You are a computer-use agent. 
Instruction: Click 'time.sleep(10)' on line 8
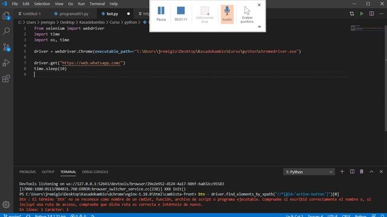pos(50,69)
